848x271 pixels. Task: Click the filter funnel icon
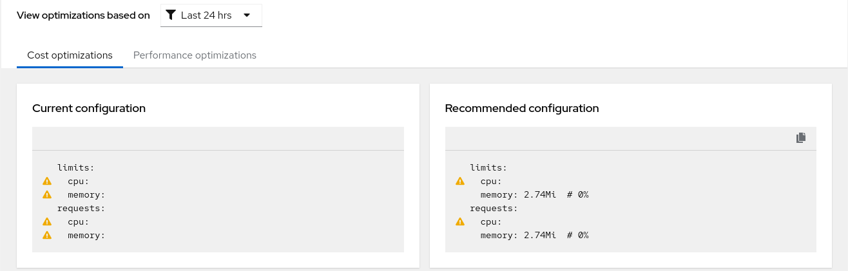point(171,15)
